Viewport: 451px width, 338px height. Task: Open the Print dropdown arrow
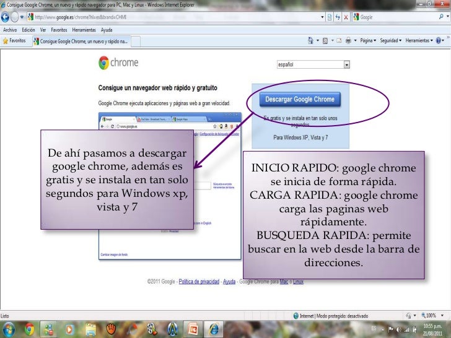tap(355, 40)
